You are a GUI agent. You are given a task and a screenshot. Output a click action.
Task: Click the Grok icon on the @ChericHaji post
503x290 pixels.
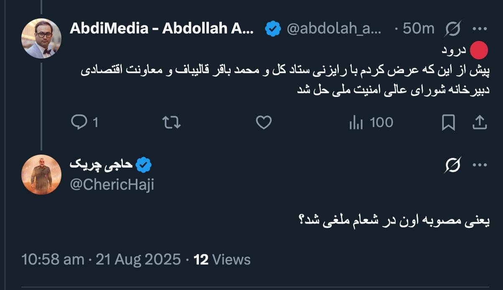[x=453, y=165]
